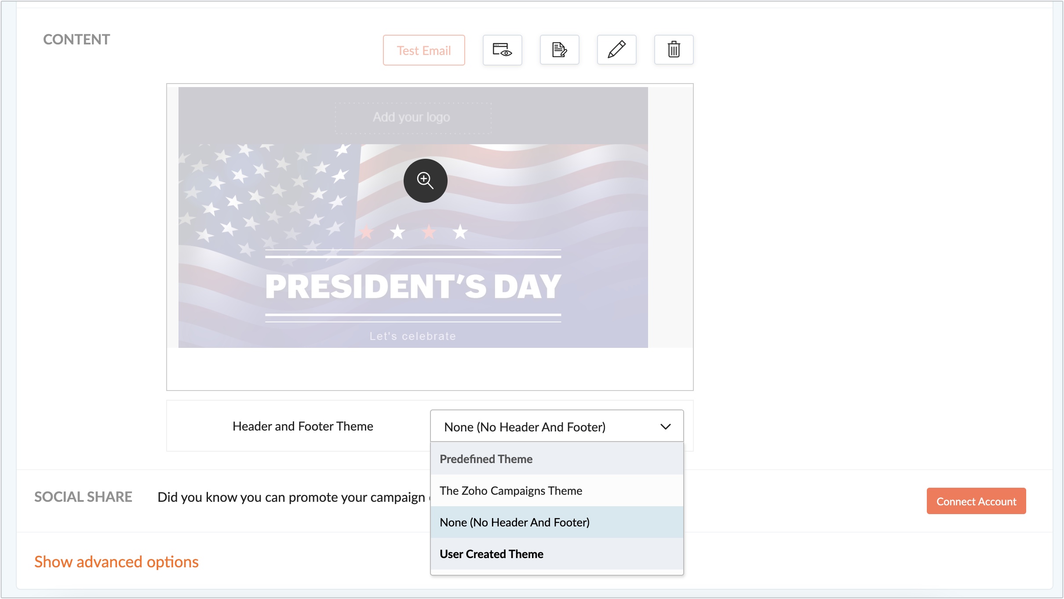Click the President's Day heading in the preview
The width and height of the screenshot is (1064, 599).
point(413,287)
